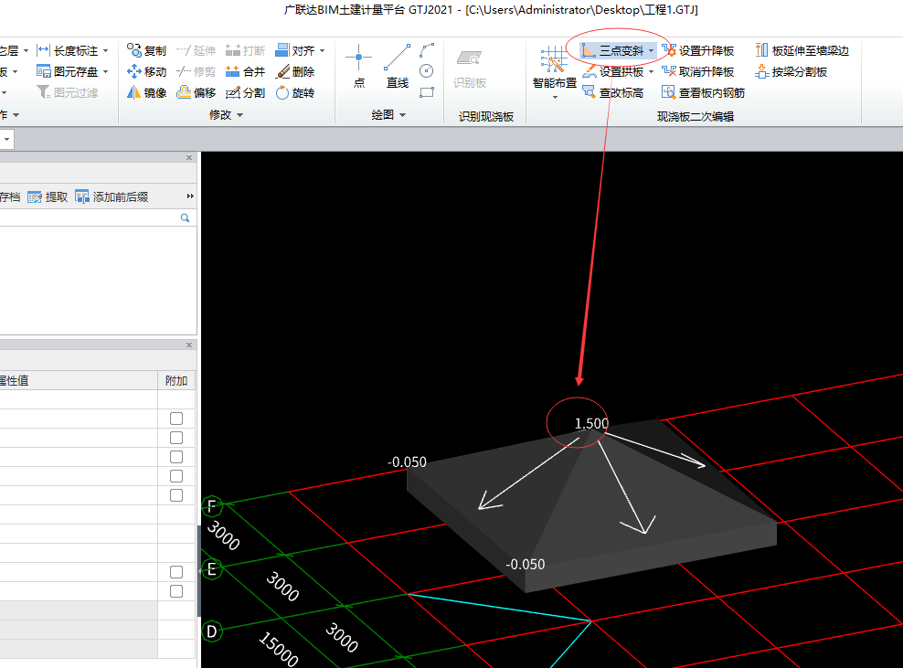Click axis label F in the grid
Image resolution: width=903 pixels, height=668 pixels.
211,506
